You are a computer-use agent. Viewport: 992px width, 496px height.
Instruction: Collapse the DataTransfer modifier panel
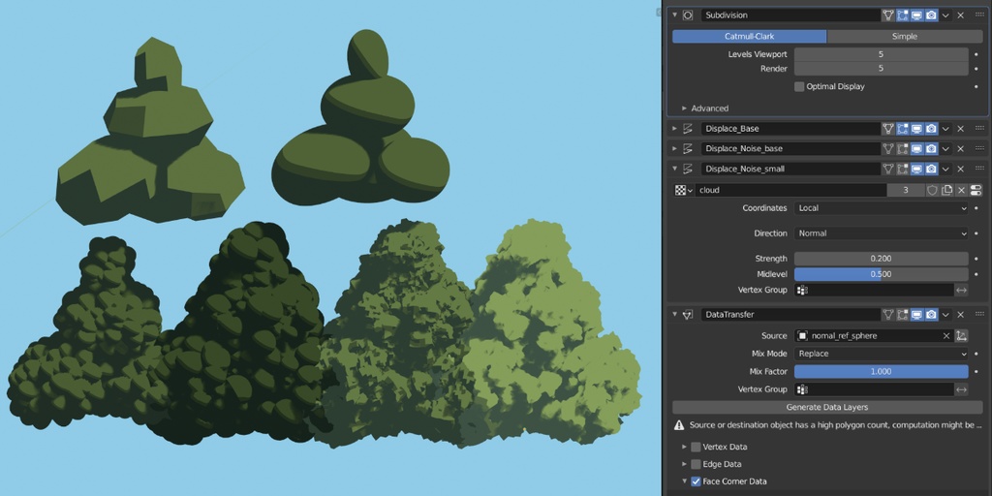pos(675,315)
